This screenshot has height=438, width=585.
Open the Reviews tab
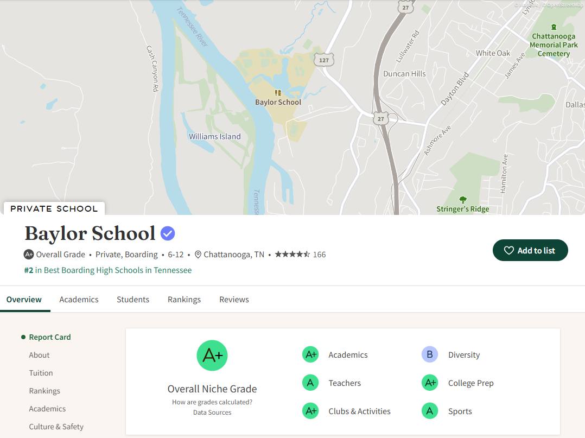[x=234, y=300]
